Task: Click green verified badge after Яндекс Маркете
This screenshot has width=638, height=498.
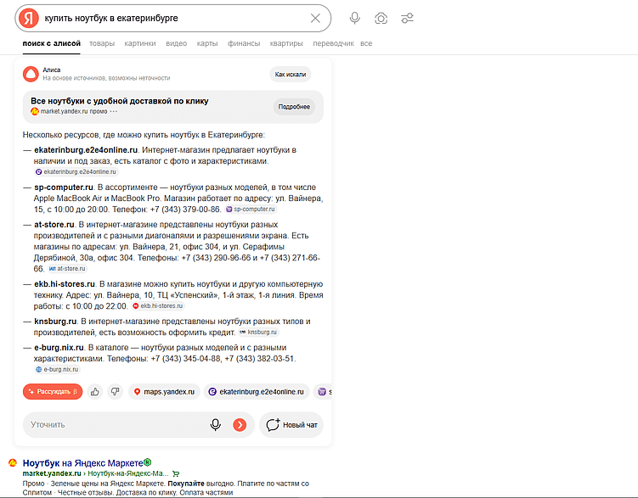Action: click(x=147, y=462)
